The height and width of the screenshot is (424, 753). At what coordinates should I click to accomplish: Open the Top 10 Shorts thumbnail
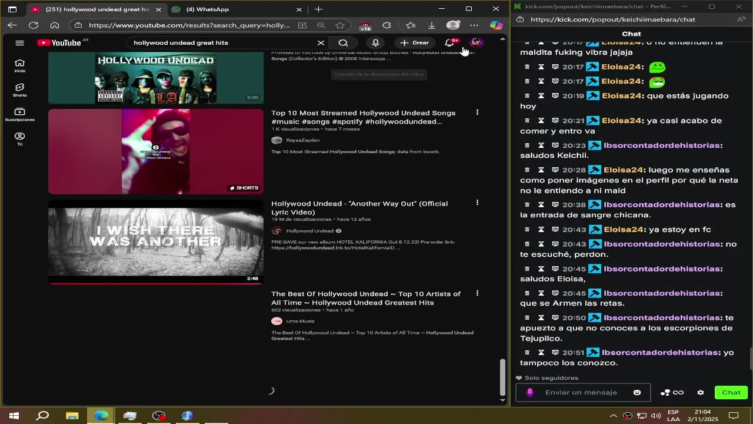(156, 151)
